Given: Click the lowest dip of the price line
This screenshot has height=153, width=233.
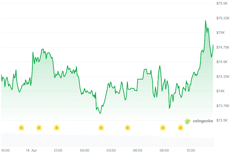Looking at the screenshot, I should point(100,113).
